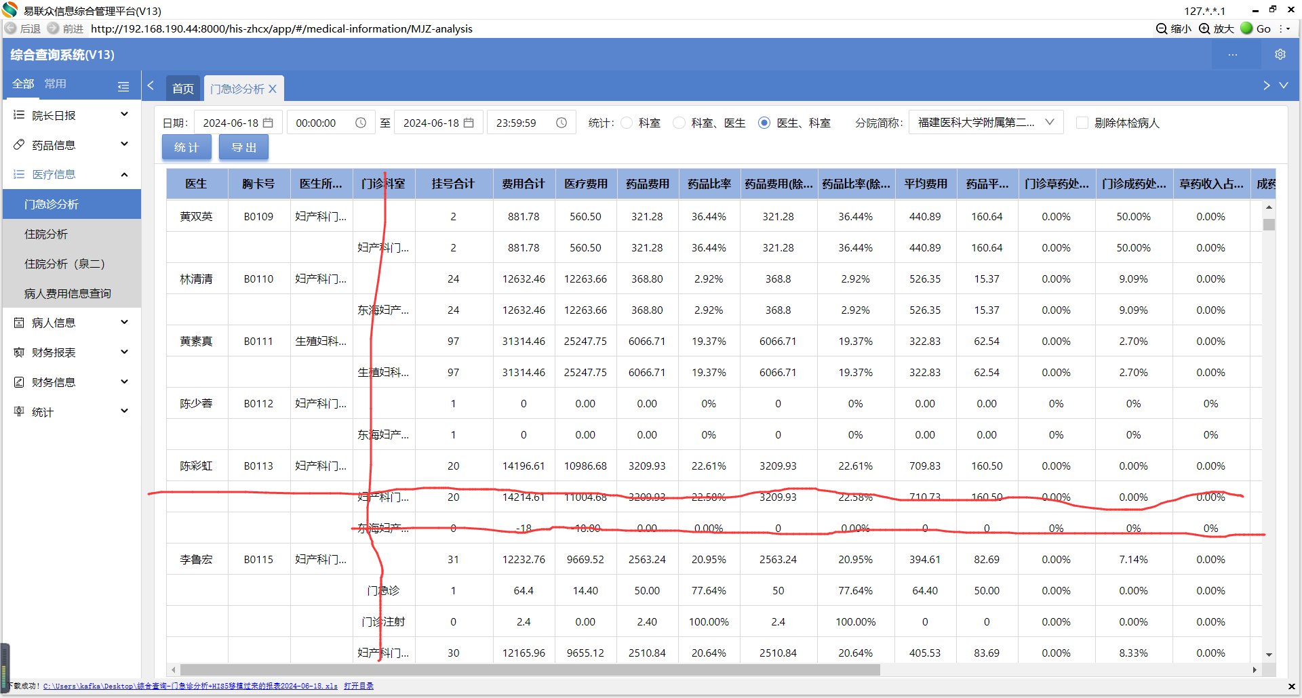Click the horizontal scrollbar thumb of table
1302x698 pixels.
(x=530, y=670)
